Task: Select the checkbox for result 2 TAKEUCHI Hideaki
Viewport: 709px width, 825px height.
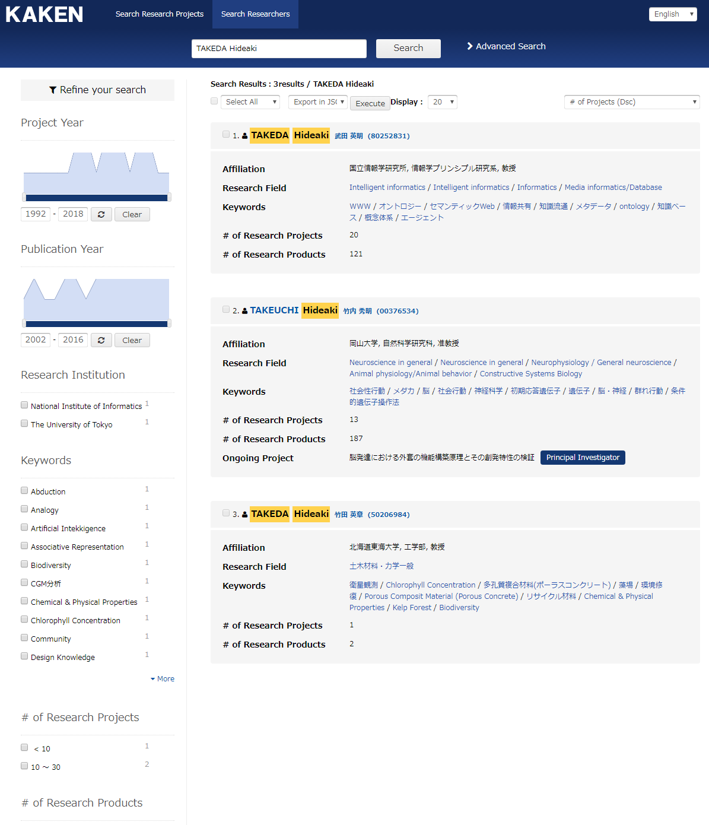Action: coord(226,310)
